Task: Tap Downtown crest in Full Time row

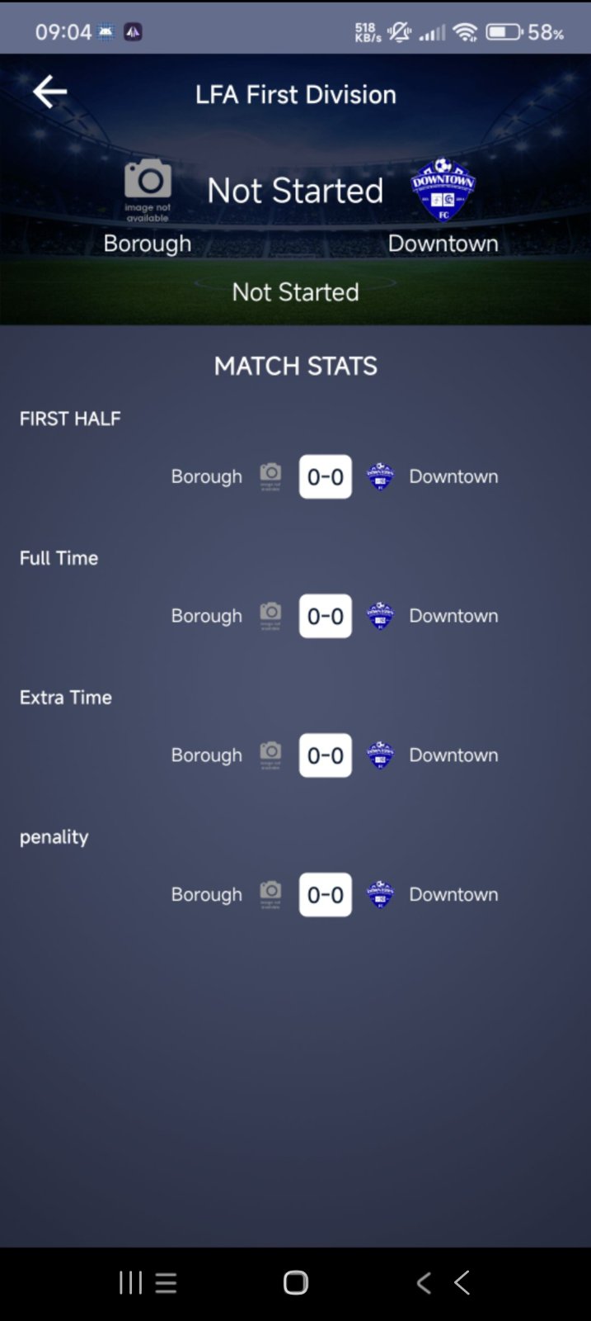Action: [x=380, y=616]
